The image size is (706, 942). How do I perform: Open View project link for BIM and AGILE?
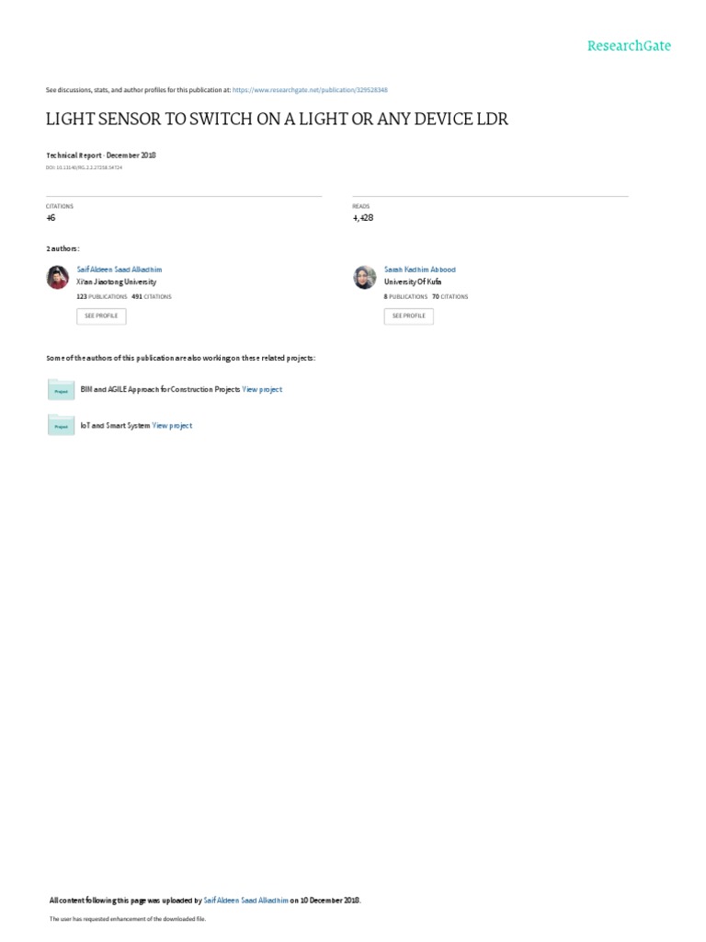coord(262,389)
